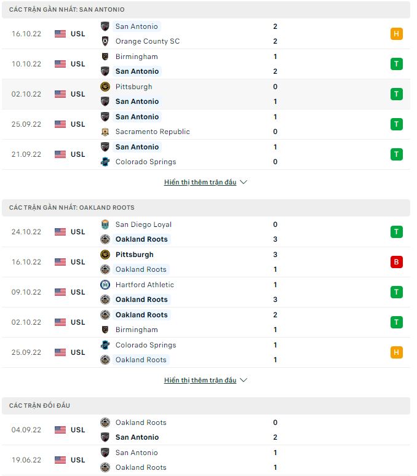Show more matches link under San Antonio section
The width and height of the screenshot is (417, 476).
(x=200, y=183)
